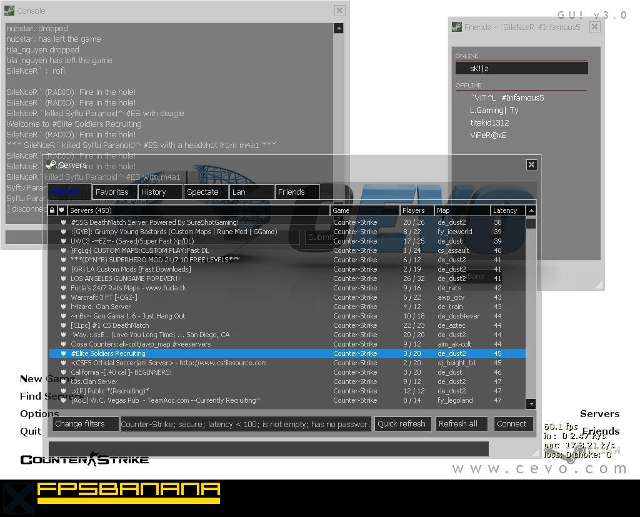The height and width of the screenshot is (517, 640).
Task: Select ~nBs~ Gun Game 1.6 server
Action: point(287,316)
